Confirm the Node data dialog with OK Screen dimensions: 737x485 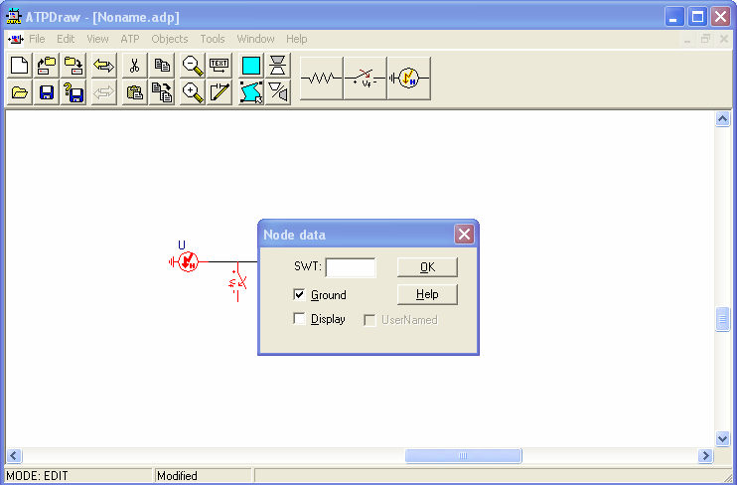click(x=427, y=267)
